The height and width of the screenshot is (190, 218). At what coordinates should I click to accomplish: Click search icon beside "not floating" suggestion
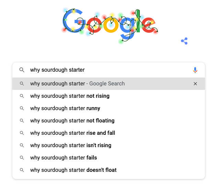tap(22, 121)
